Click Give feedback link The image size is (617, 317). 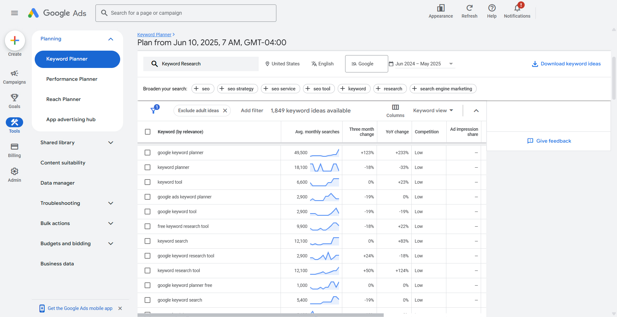[554, 141]
